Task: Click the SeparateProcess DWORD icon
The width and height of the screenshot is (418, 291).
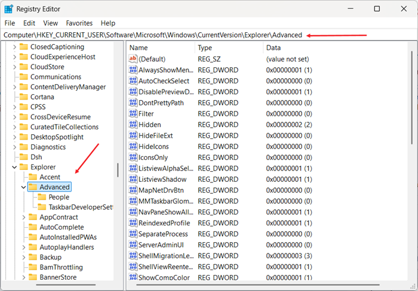Action: click(x=133, y=234)
